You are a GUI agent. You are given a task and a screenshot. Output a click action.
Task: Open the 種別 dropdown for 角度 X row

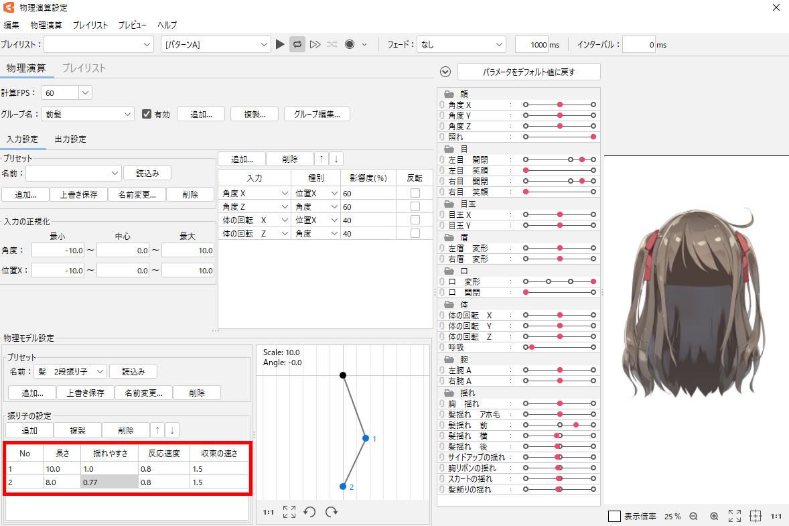pos(316,193)
